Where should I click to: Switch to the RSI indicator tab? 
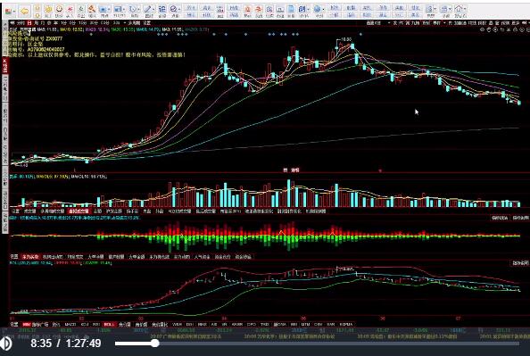point(96,324)
